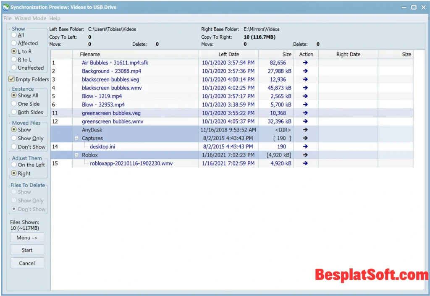This screenshot has height=296, width=430.
Task: Click the action arrow for AnyDesk folder
Action: 305,130
